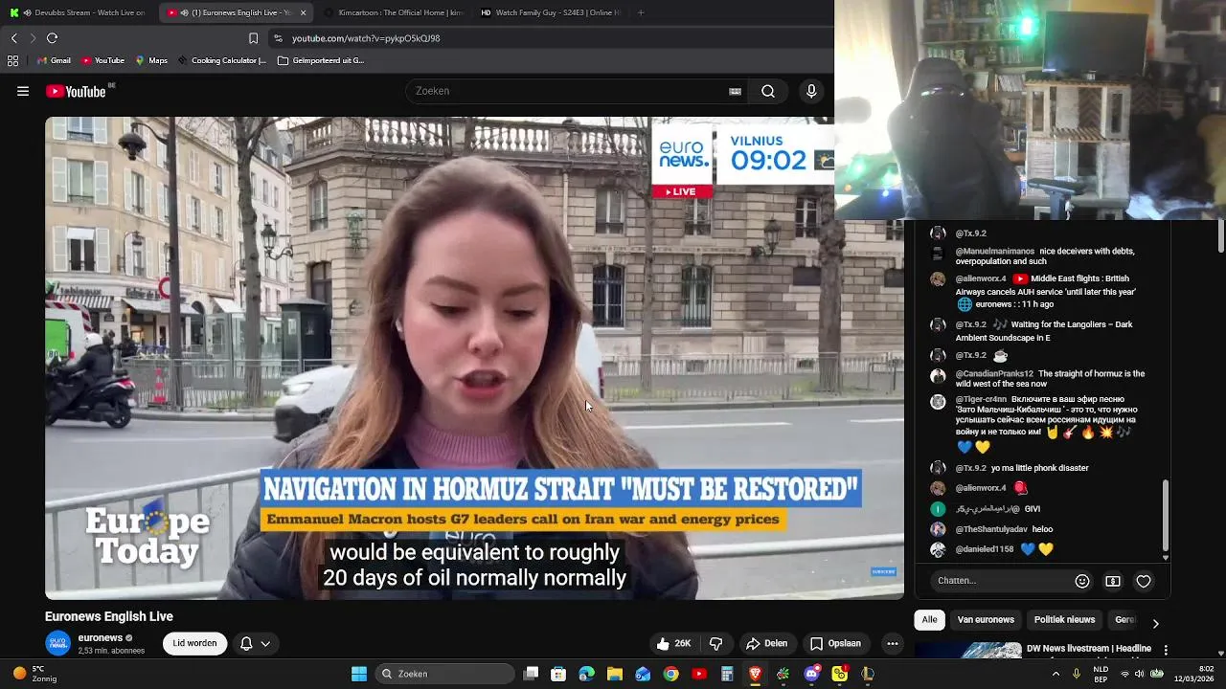Open the euronews channel name link

click(101, 637)
